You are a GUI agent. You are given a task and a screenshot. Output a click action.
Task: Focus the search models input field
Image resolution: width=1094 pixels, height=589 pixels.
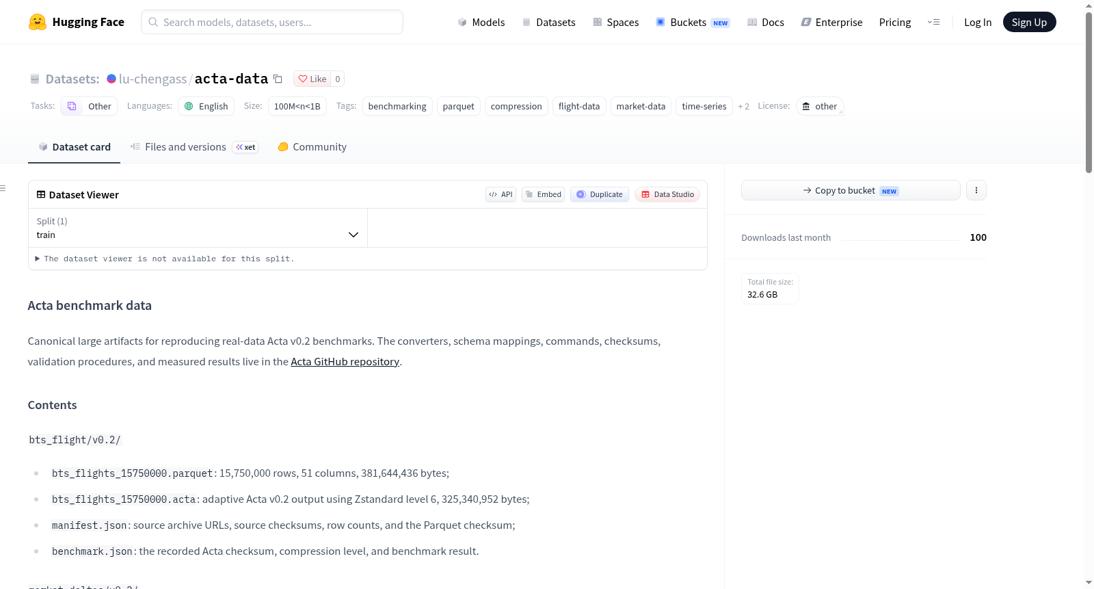272,22
